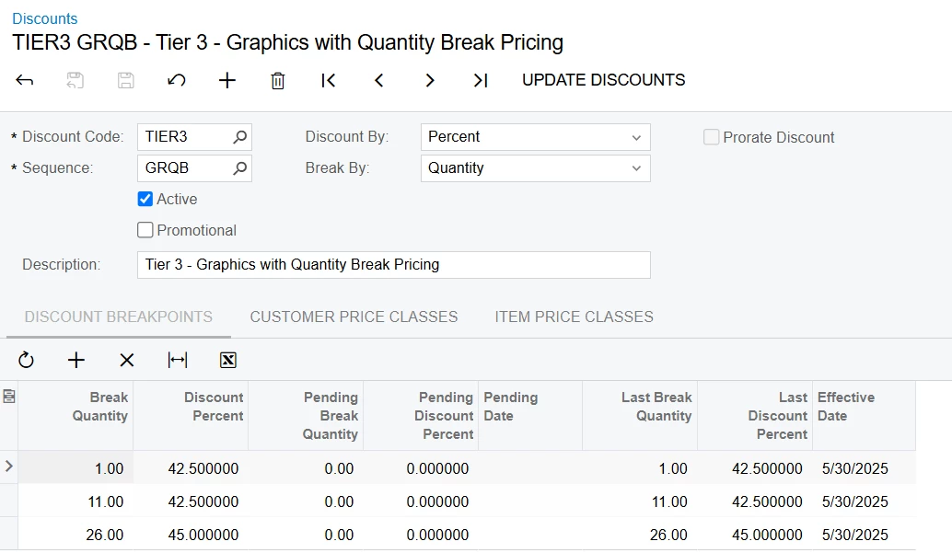
Task: Export breakpoints grid to Excel
Action: [x=228, y=361]
